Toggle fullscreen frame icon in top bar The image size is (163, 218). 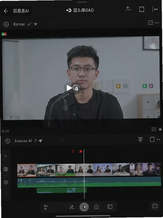[142, 9]
